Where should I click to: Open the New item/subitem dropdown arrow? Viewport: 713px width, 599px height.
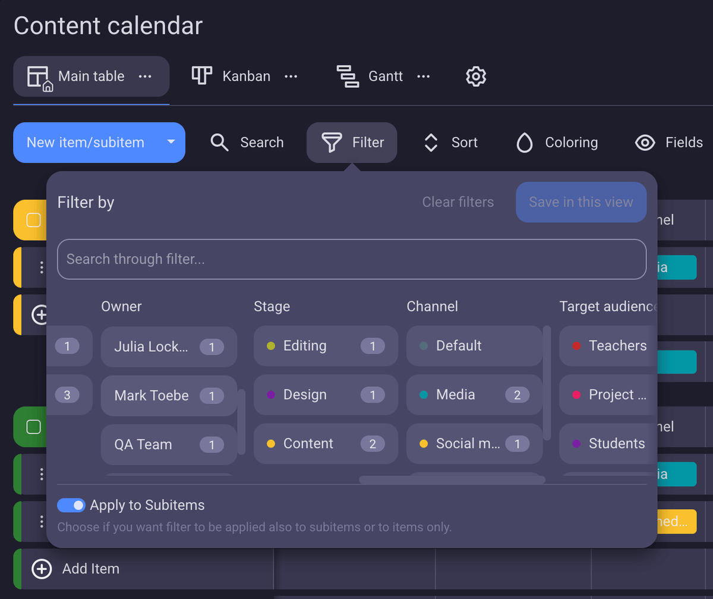pos(171,143)
